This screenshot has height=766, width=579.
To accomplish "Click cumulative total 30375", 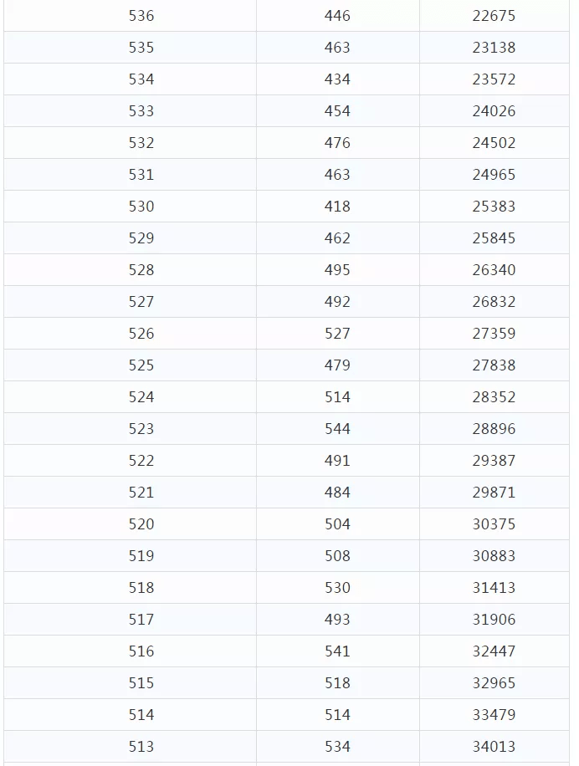I will point(494,524).
